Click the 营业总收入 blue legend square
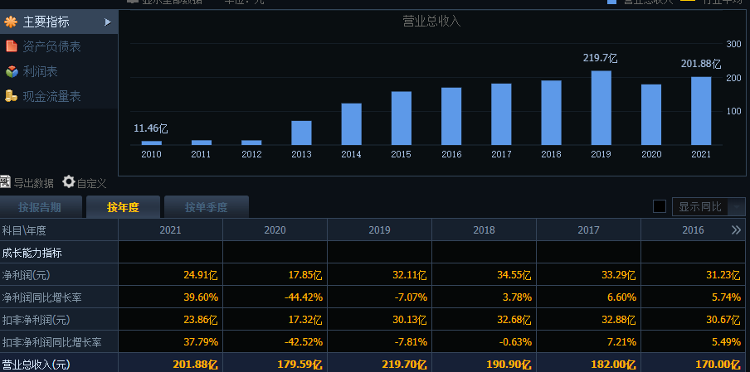 tap(611, 2)
